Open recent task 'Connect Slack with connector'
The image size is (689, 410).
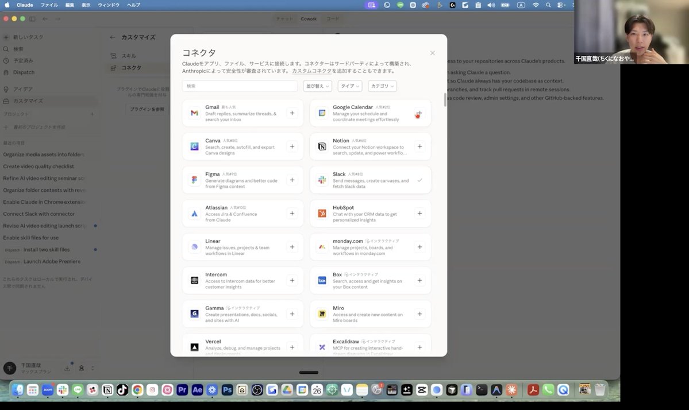point(39,214)
